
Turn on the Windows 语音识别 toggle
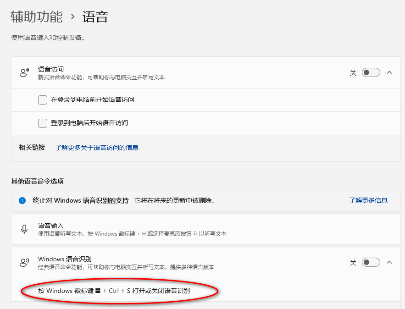point(371,262)
